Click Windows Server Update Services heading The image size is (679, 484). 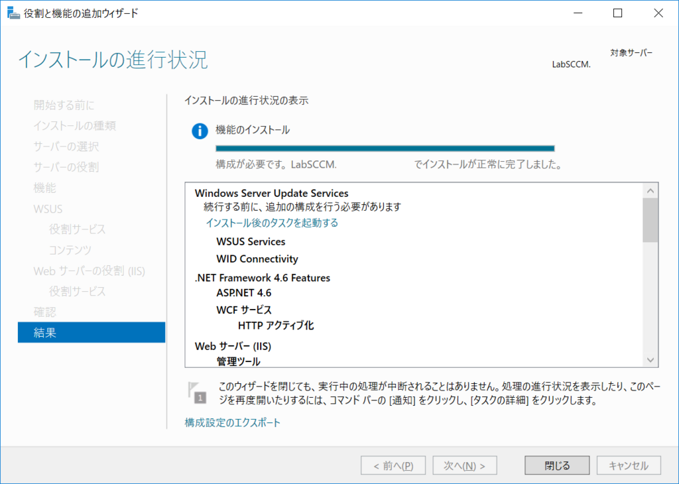[271, 193]
